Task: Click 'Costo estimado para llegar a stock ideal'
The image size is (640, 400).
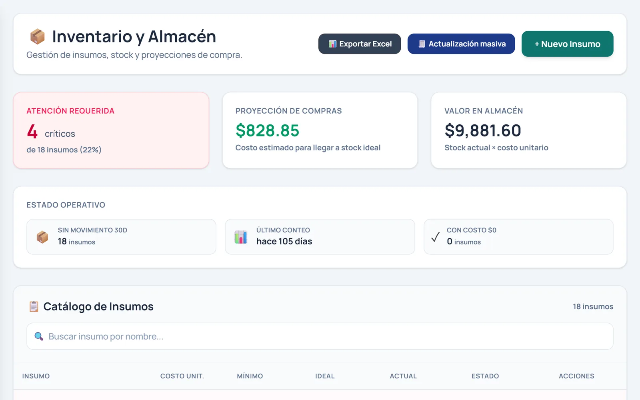Action: coord(308,148)
